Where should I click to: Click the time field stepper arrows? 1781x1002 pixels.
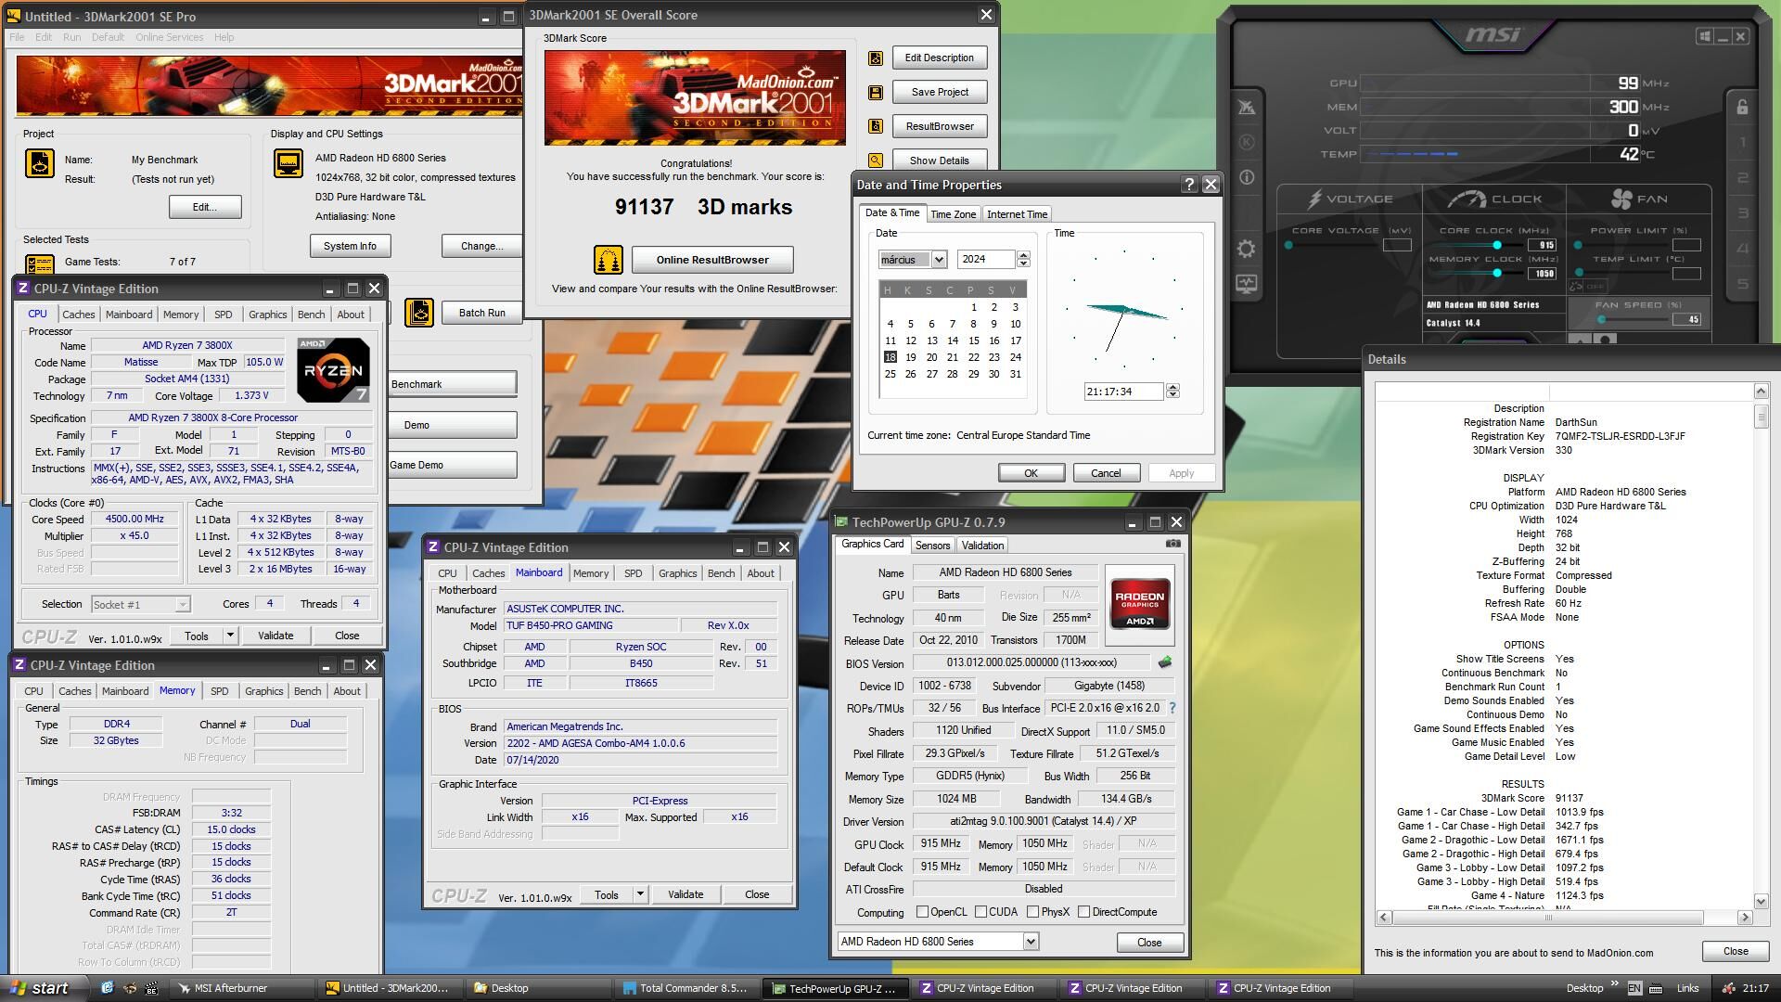1172,392
